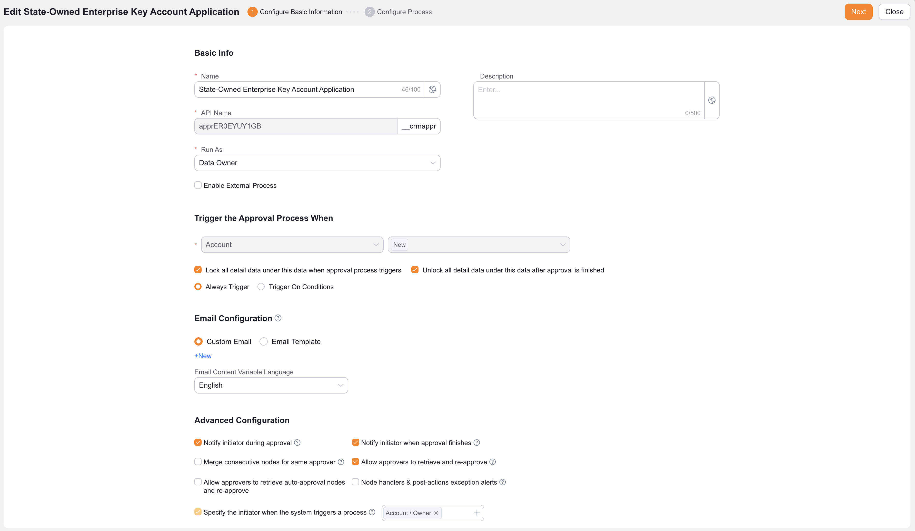Expand the trigger action dropdown showing New
This screenshot has height=531, width=915.
(479, 245)
